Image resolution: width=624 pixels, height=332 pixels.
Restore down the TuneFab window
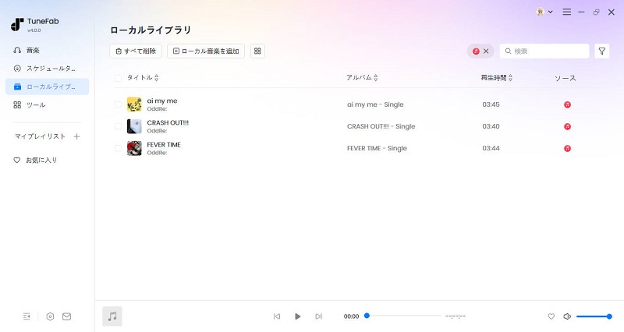pyautogui.click(x=596, y=12)
